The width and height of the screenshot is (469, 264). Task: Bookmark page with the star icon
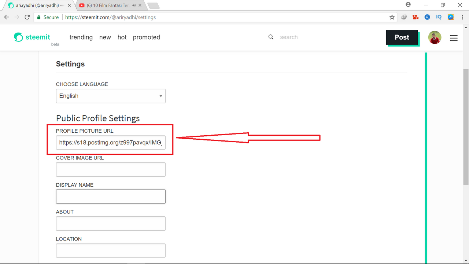click(392, 17)
